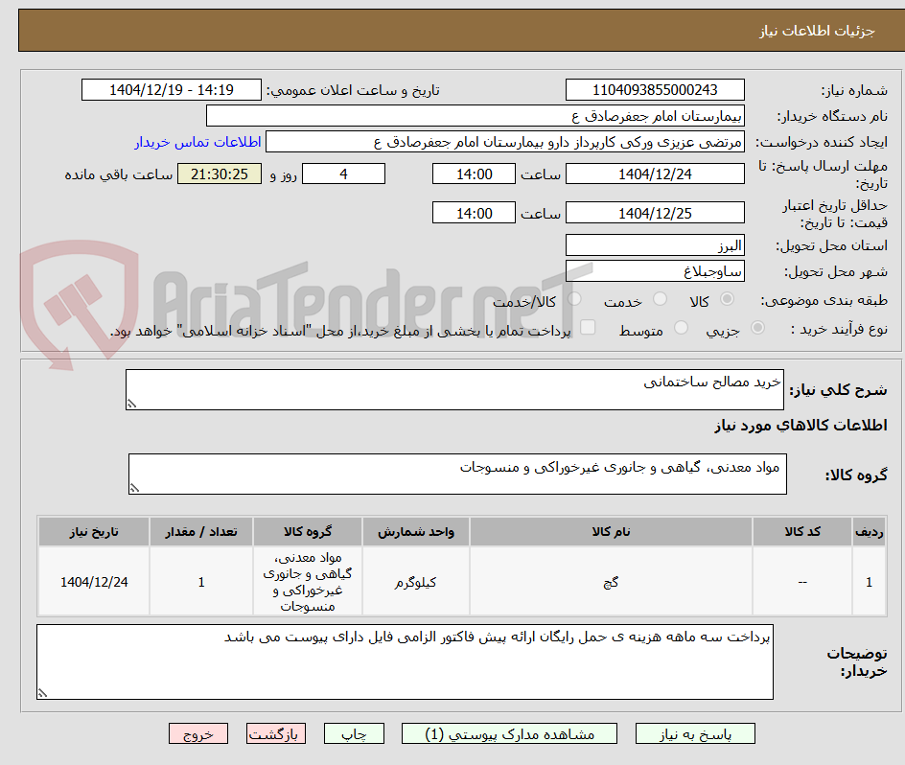Viewport: 905px width, 765px height.
Task: Select the کالا/خدمت radio button
Action: click(x=574, y=298)
